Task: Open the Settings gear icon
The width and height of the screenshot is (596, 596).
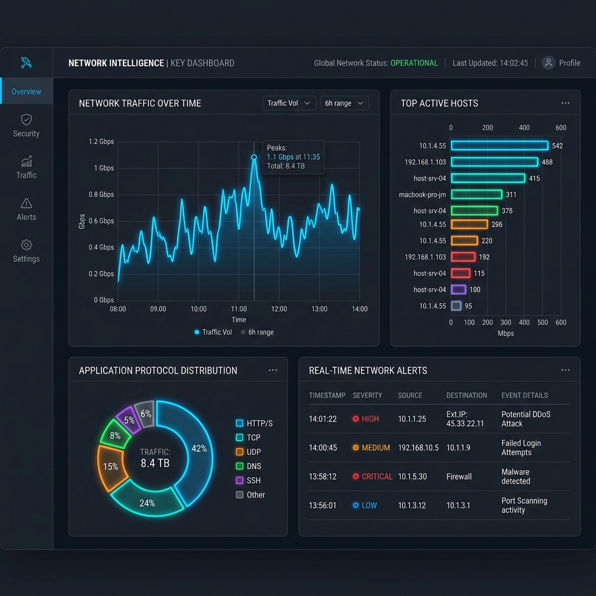Action: (x=26, y=245)
